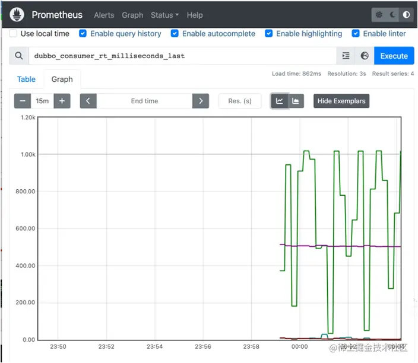Image resolution: width=418 pixels, height=363 pixels.
Task: Click the 600.00 y-axis label
Action: click(x=26, y=228)
